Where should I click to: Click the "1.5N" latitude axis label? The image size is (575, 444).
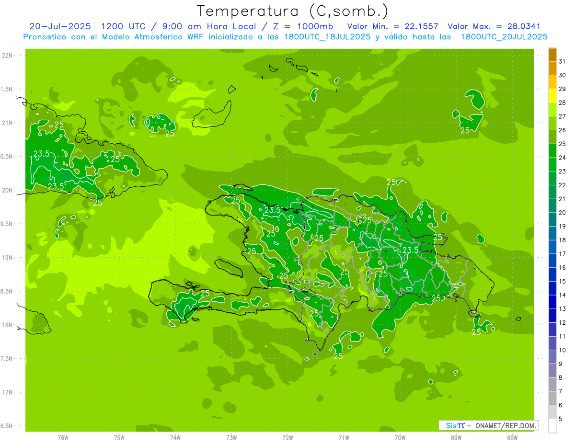pos(7,89)
